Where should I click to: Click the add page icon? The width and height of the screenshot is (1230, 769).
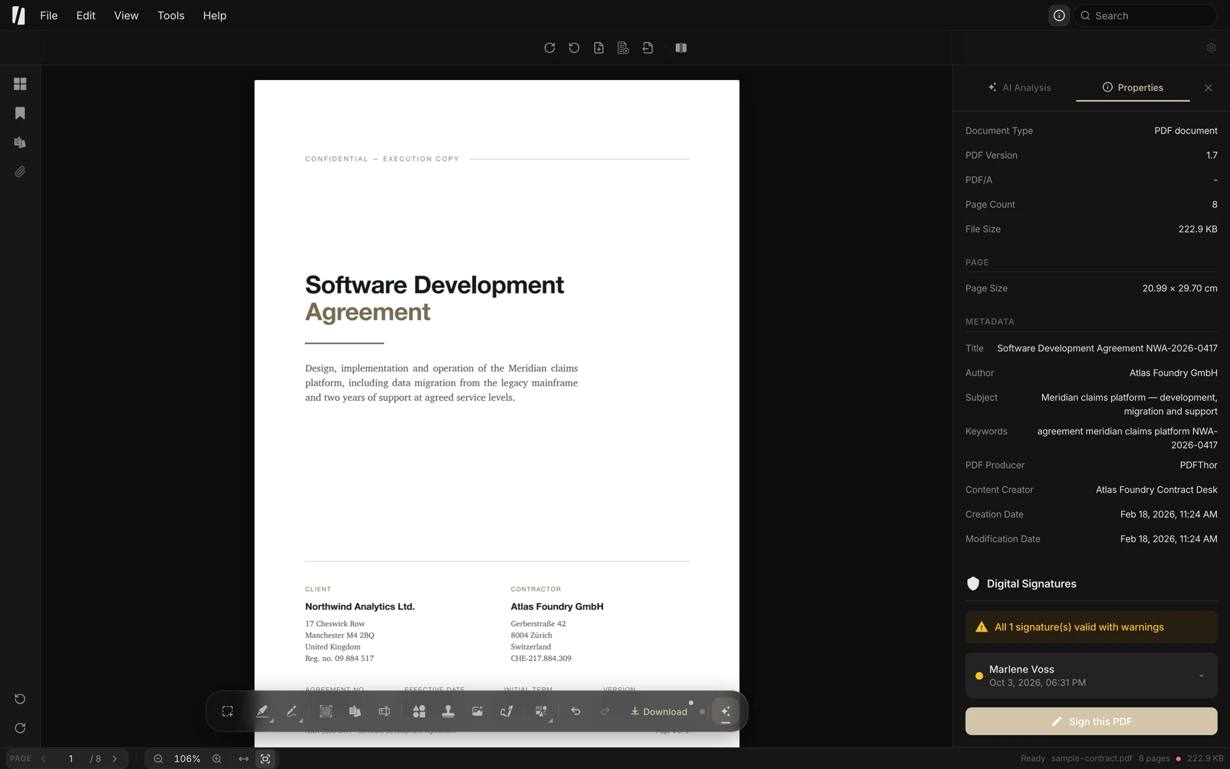point(599,48)
